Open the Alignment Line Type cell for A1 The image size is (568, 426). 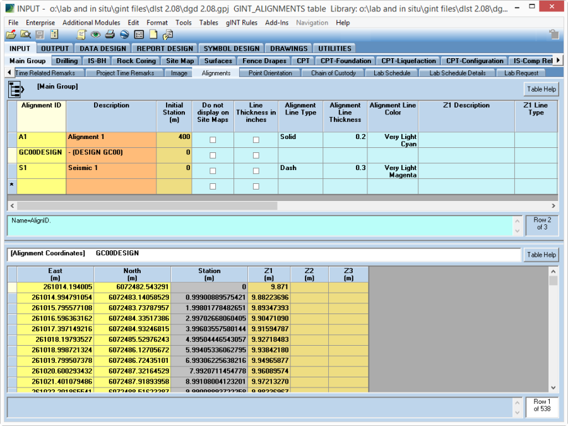pos(300,140)
